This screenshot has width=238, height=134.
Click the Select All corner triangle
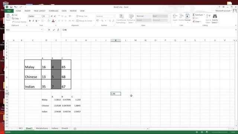7,41
